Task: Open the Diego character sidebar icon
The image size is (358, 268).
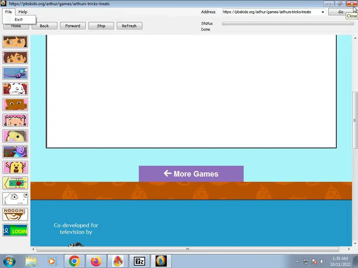Action: (x=15, y=58)
